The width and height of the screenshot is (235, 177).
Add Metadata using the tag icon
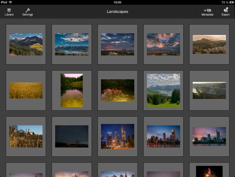[207, 12]
